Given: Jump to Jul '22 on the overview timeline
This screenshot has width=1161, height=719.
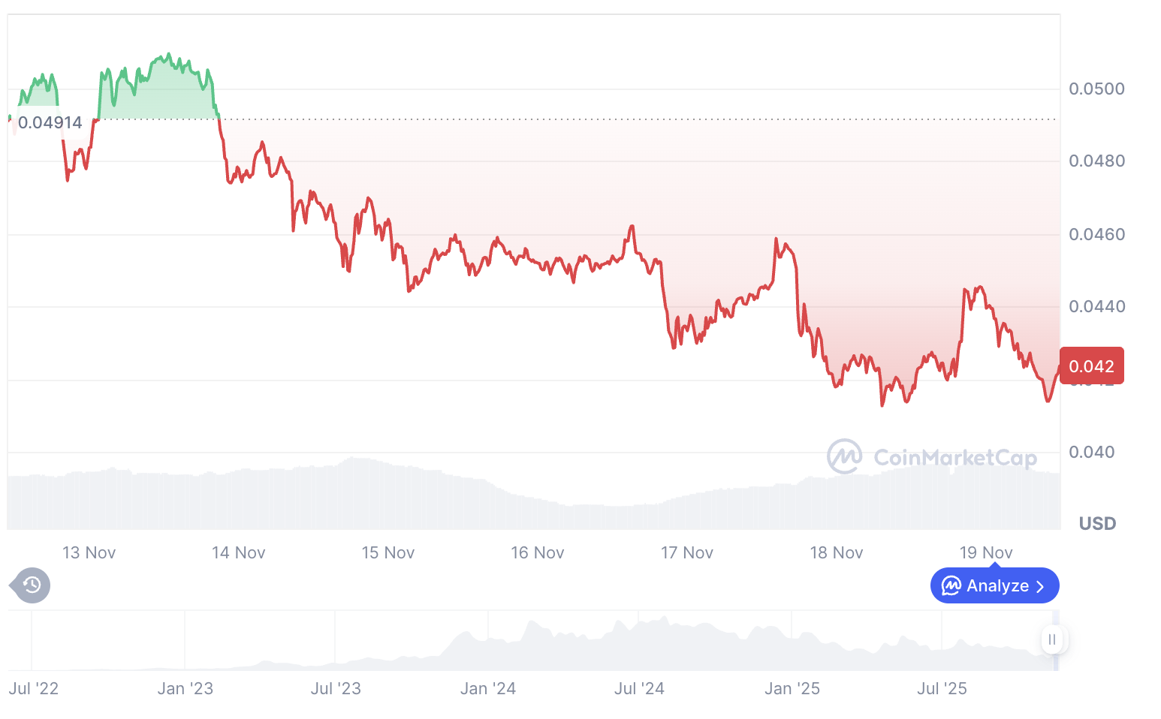Looking at the screenshot, I should coord(33,688).
